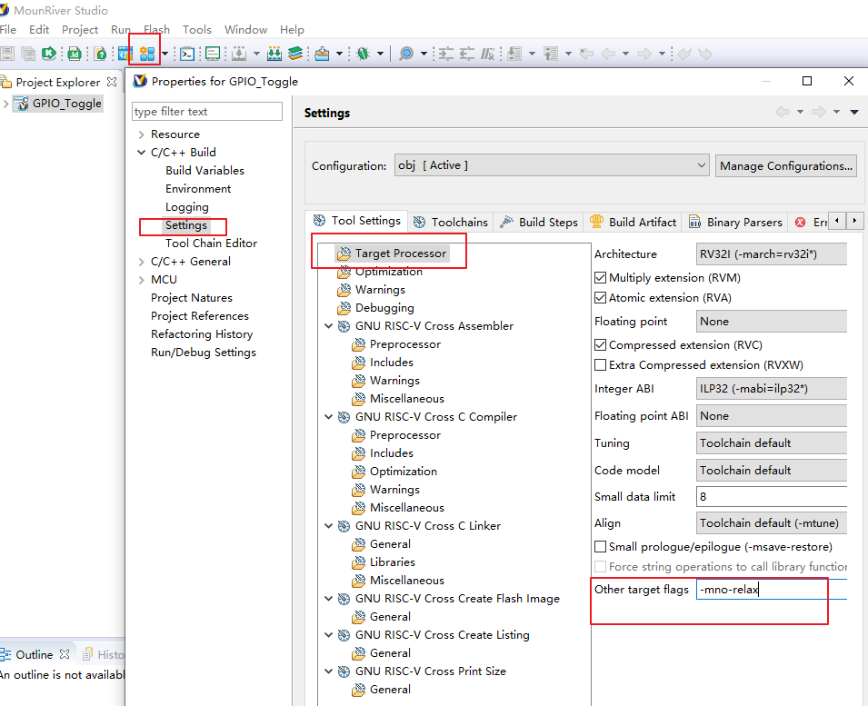This screenshot has width=868, height=706.
Task: Select the Target Processor folder icon
Action: 343,254
